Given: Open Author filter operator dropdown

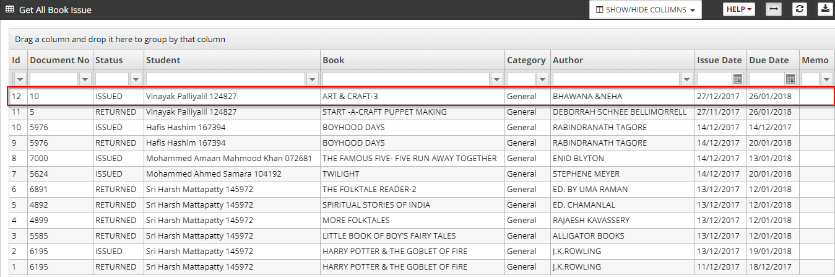Looking at the screenshot, I should click(x=686, y=79).
